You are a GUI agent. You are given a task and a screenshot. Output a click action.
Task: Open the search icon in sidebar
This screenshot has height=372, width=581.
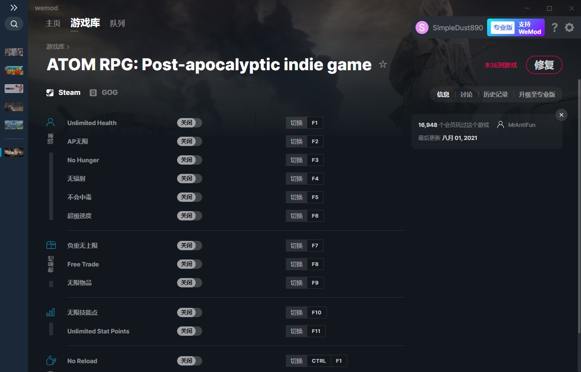14,24
